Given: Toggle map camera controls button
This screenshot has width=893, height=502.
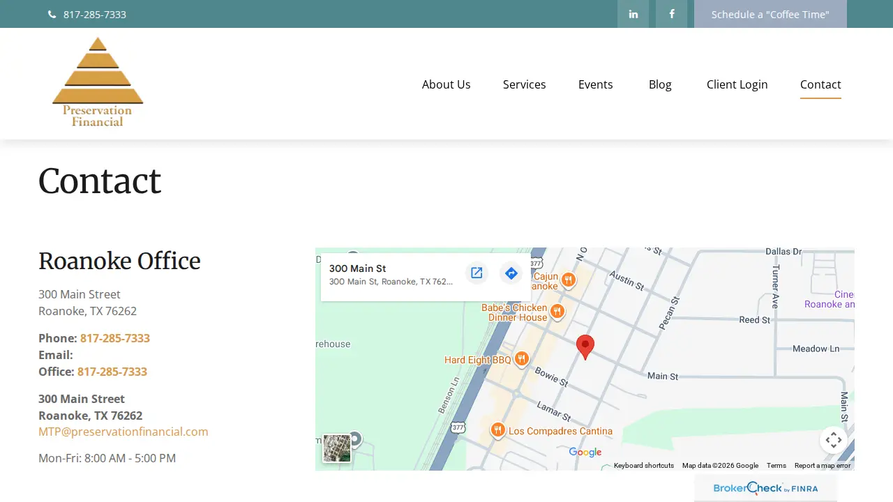Looking at the screenshot, I should pyautogui.click(x=833, y=440).
